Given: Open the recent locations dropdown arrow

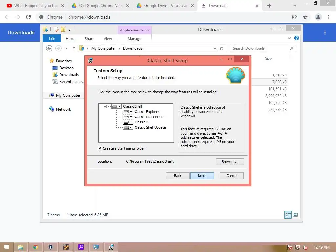Looking at the screenshot, I should tap(66, 48).
